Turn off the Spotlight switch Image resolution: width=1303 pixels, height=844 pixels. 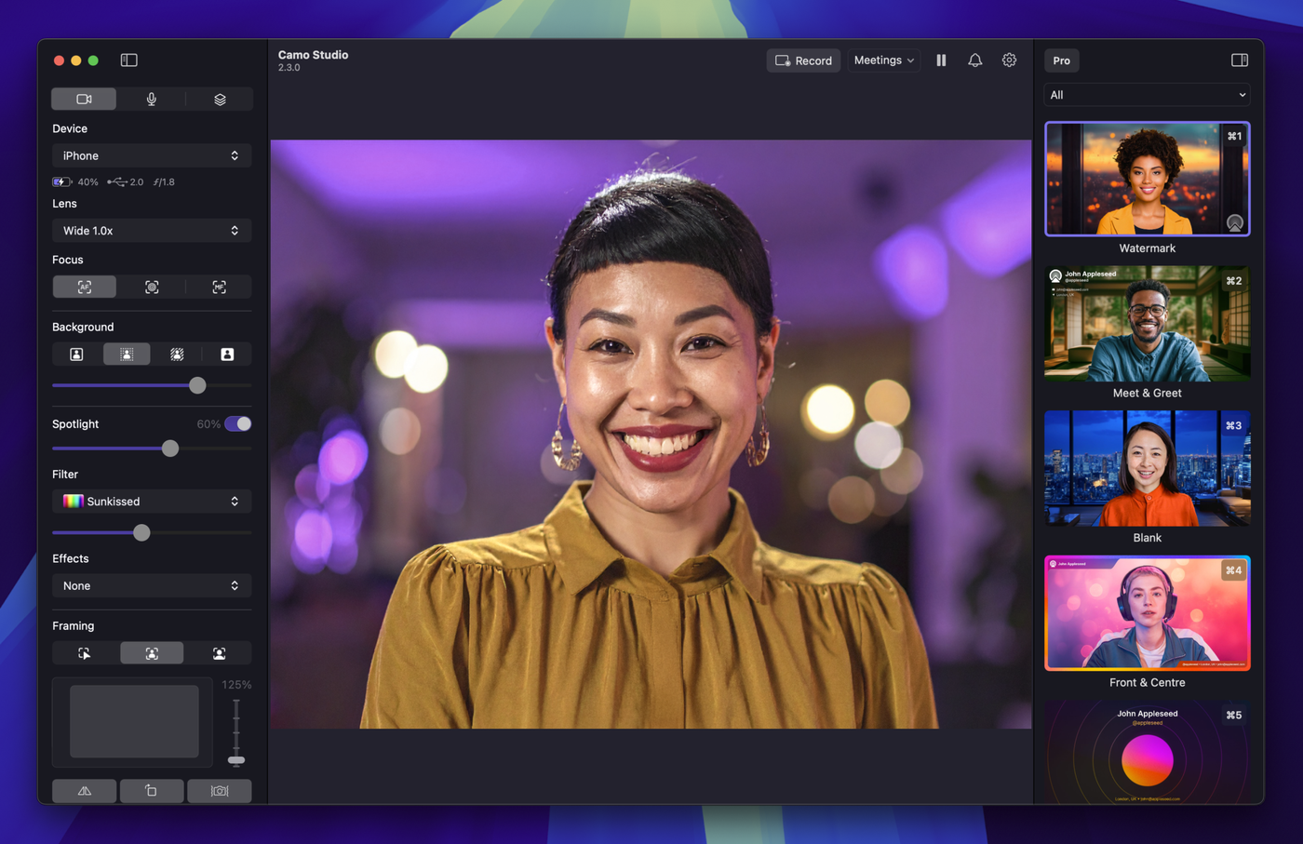coord(238,424)
